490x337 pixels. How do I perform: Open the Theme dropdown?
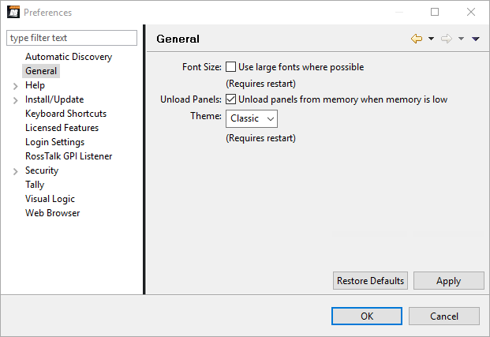(252, 118)
